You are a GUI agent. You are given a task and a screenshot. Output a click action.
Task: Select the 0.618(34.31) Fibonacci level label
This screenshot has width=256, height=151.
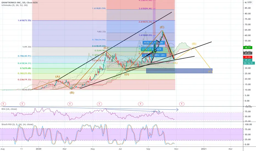coord(24,63)
